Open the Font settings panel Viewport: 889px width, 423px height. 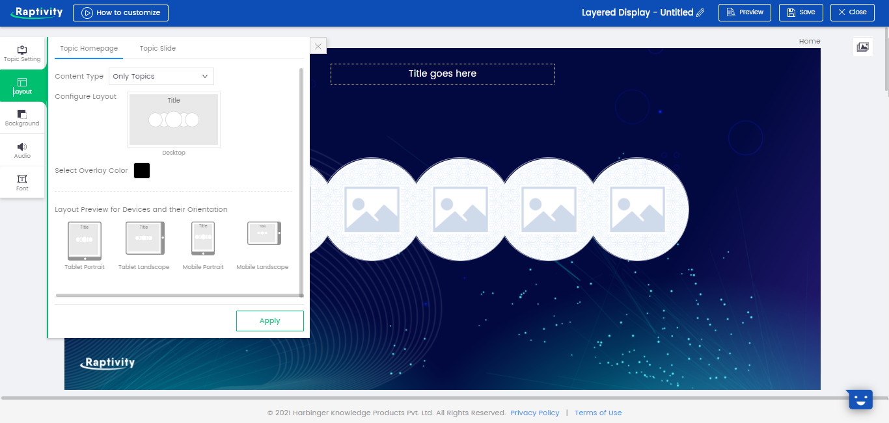pos(22,183)
